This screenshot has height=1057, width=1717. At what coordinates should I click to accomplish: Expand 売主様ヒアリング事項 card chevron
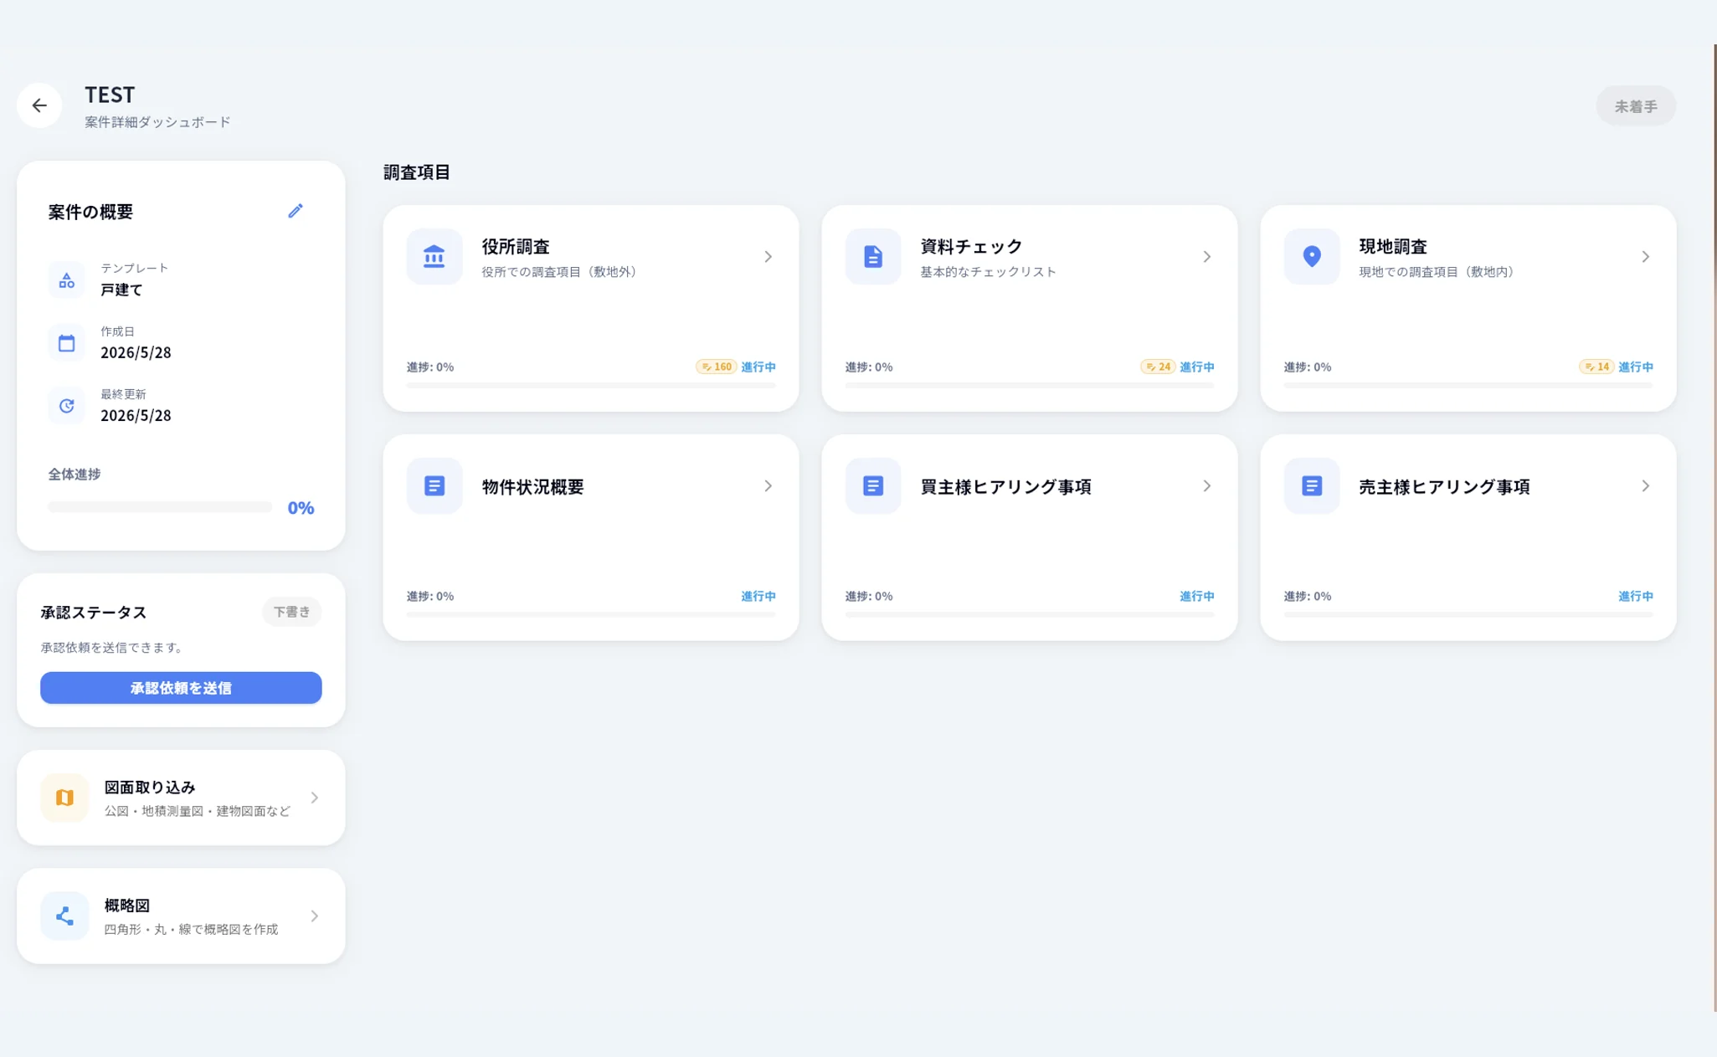1645,486
